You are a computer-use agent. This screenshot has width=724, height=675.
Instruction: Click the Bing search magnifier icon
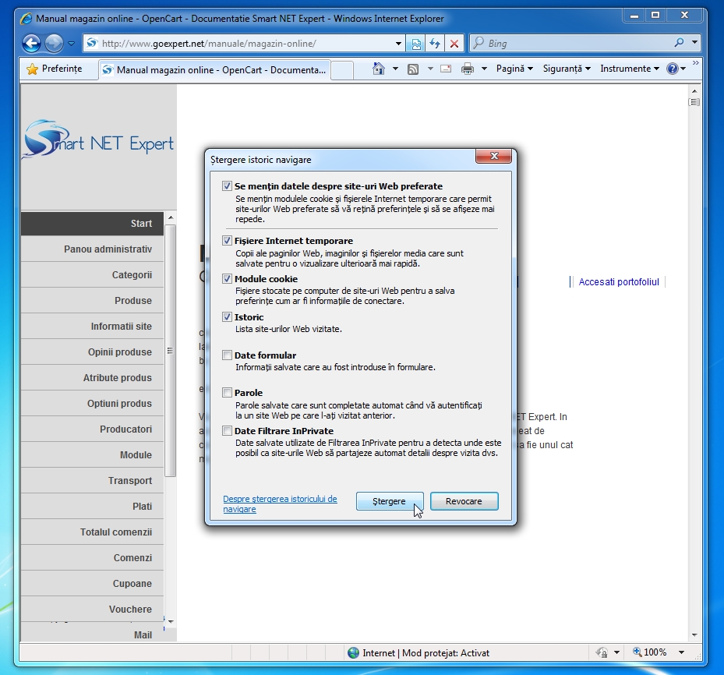tap(679, 44)
